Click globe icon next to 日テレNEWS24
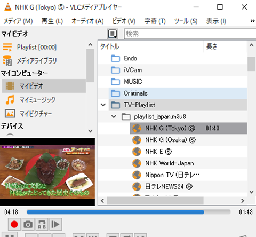256x237 pixels. click(x=137, y=187)
